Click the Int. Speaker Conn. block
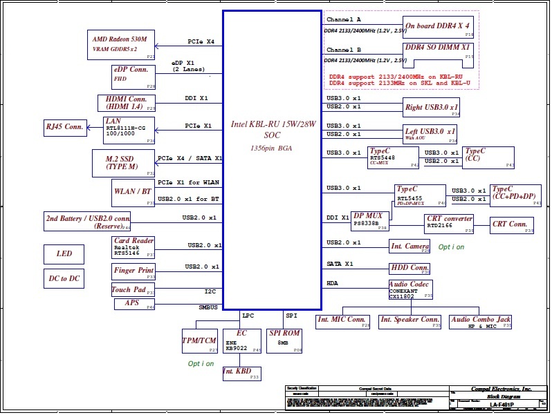The height and width of the screenshot is (415, 552). click(x=410, y=322)
